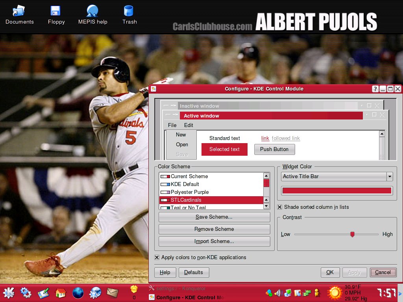Switch to the Configure - KDE Control Module taskbar entry

tap(186, 297)
